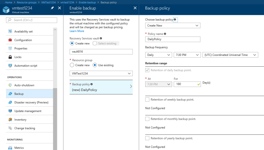Viewport: 264px width, 150px height.
Task: Click the sidebar scroll up arrow
Action: [55, 30]
